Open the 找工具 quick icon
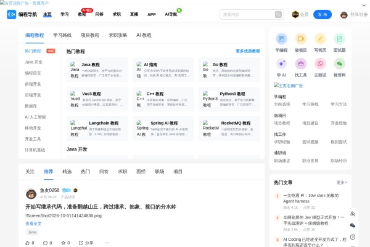Viewport: 370px width, 247px height. coord(301,64)
